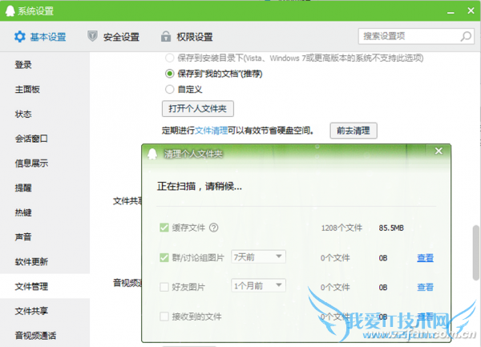Choose the 自定义 radio option
Image resolution: width=481 pixels, height=347 pixels.
point(170,89)
